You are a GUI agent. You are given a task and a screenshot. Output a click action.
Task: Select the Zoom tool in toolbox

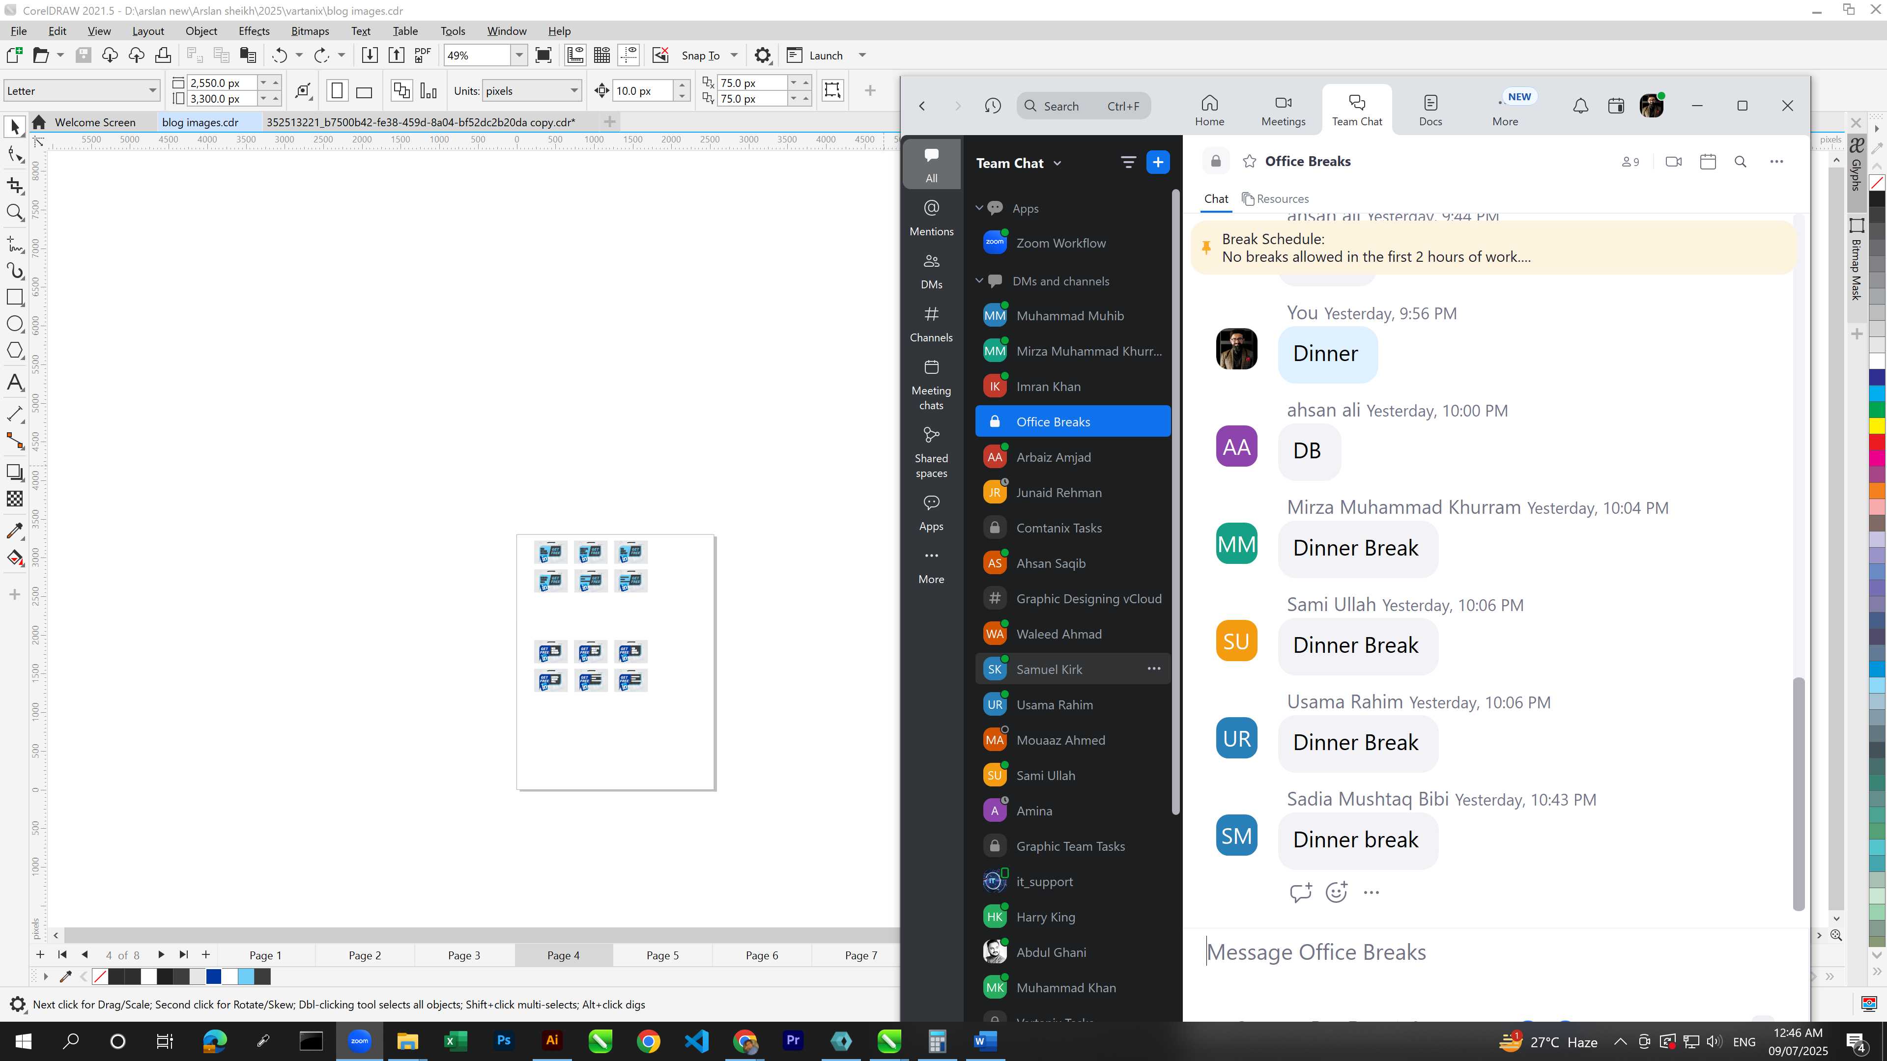click(15, 212)
